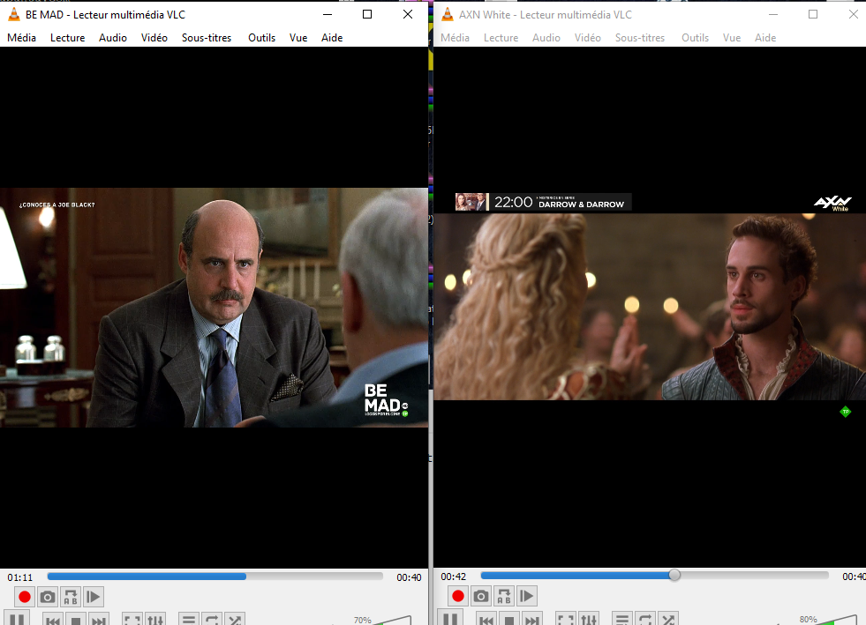Maximize the BE MAD VLC window
Image resolution: width=866 pixels, height=625 pixels.
click(x=367, y=14)
